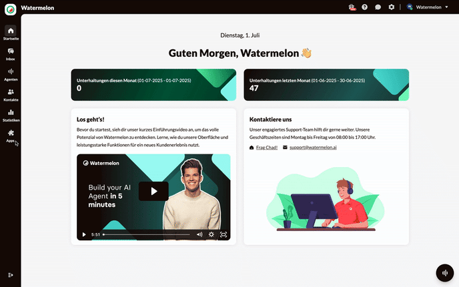The width and height of the screenshot is (459, 287).
Task: Open the Startseite home icon
Action: (11, 31)
